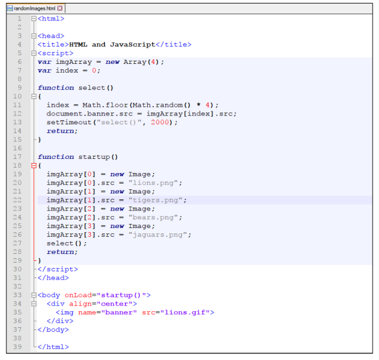Click 'var index = 0;' line

69,70
